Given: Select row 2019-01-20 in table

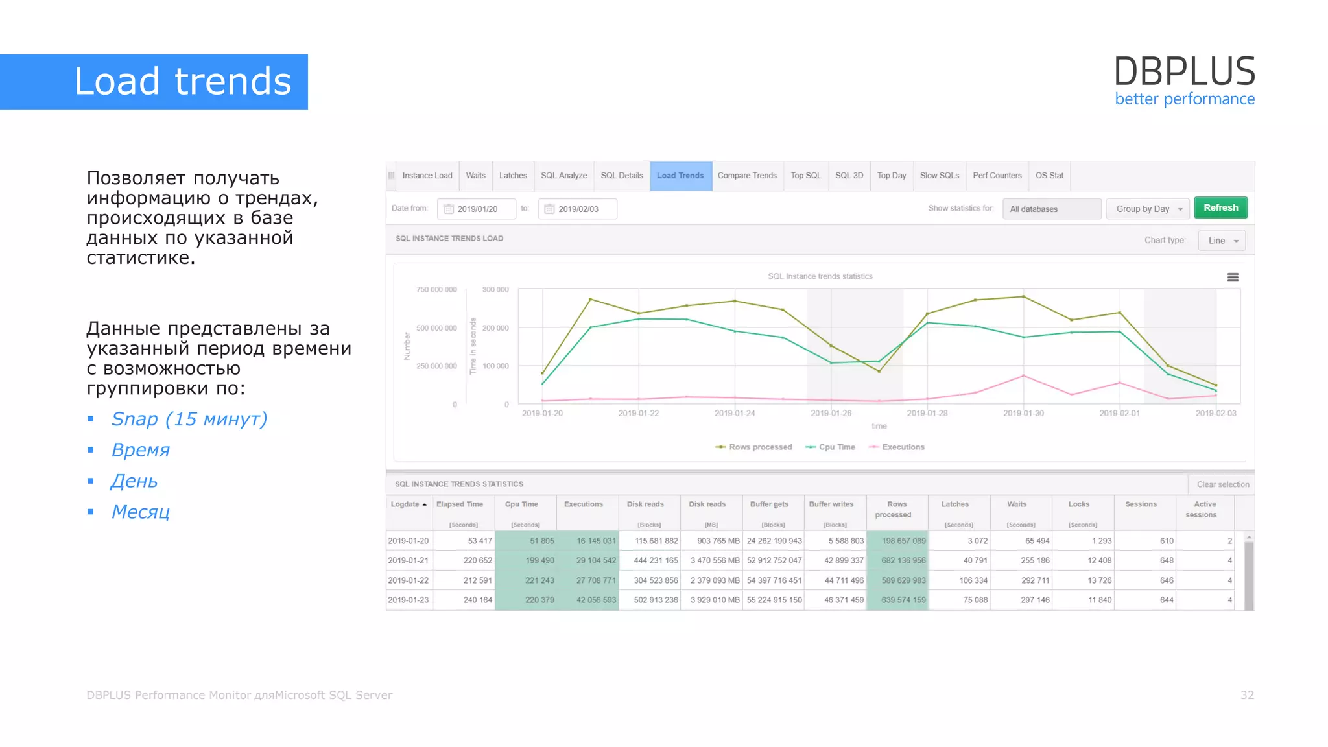Looking at the screenshot, I should coord(811,541).
